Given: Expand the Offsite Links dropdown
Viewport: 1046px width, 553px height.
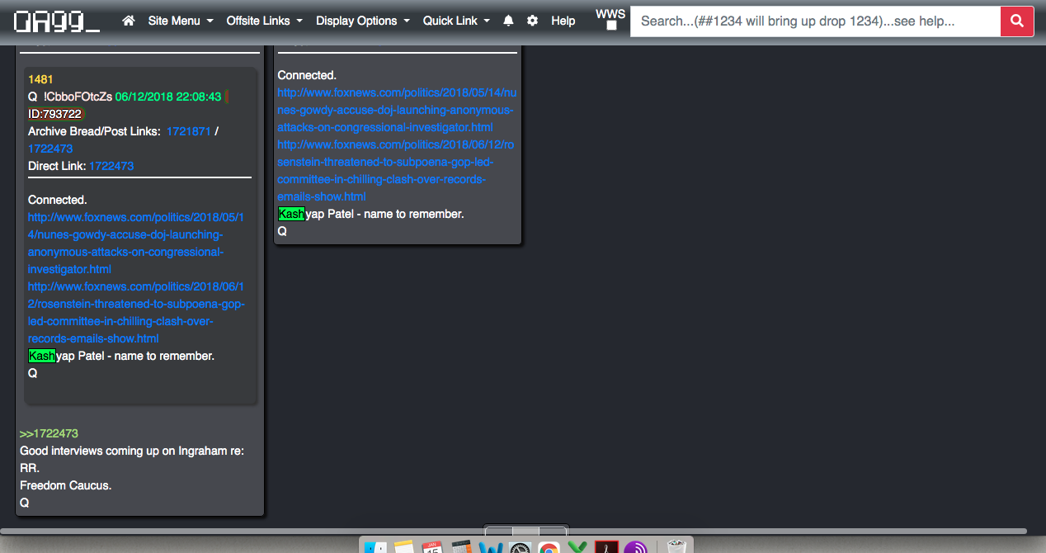Looking at the screenshot, I should point(265,21).
